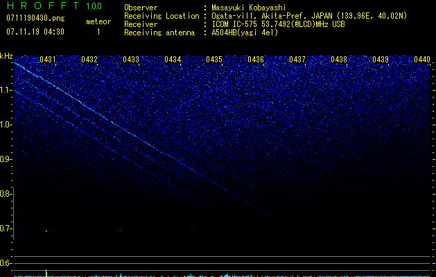Click the 0433 time marker
436x277 pixels.
131,60
